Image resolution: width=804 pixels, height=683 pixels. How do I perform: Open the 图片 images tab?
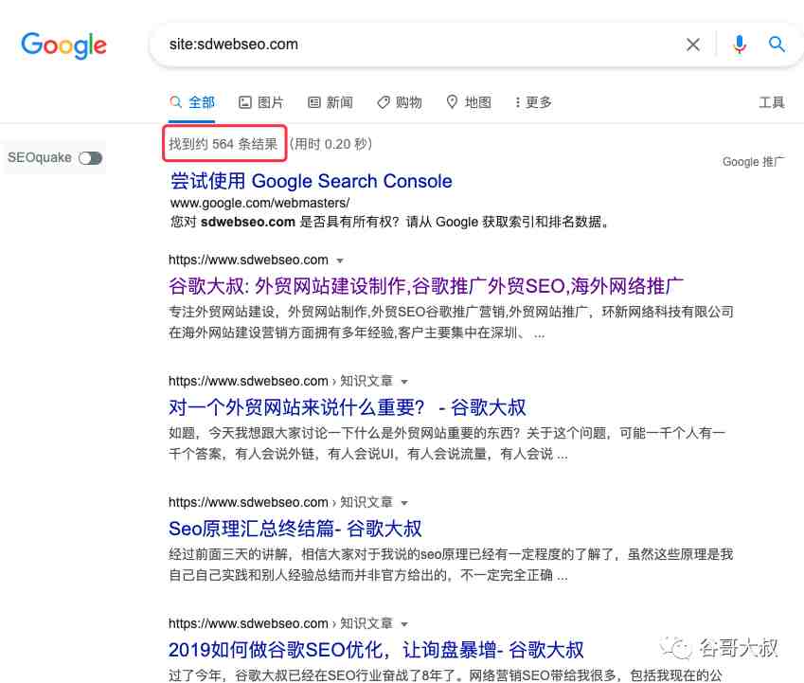[x=261, y=102]
